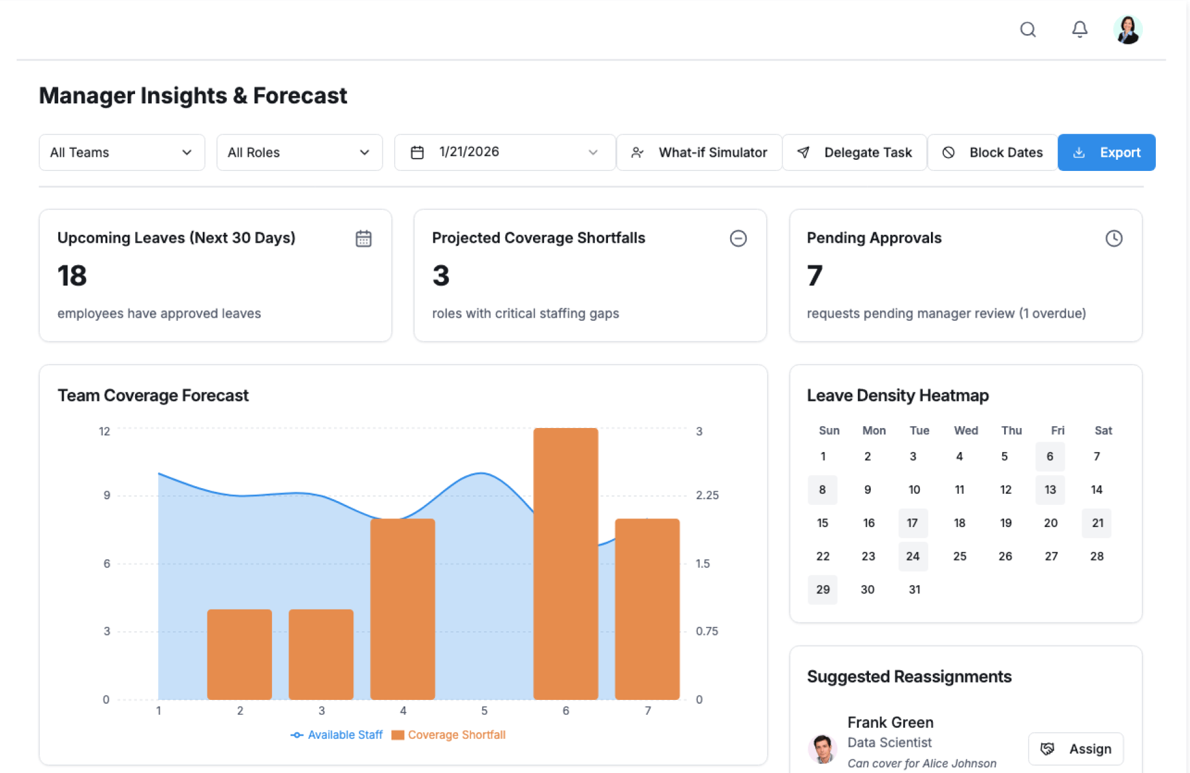Click minus-circle icon on Coverage Shortfalls card
This screenshot has height=773, width=1190.
[738, 238]
